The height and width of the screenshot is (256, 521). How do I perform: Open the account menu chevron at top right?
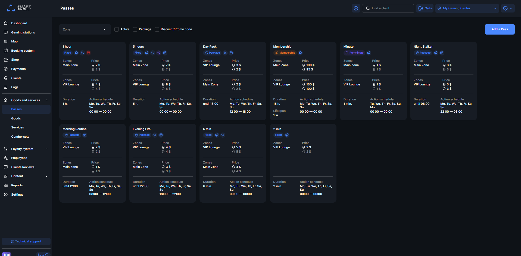(511, 8)
